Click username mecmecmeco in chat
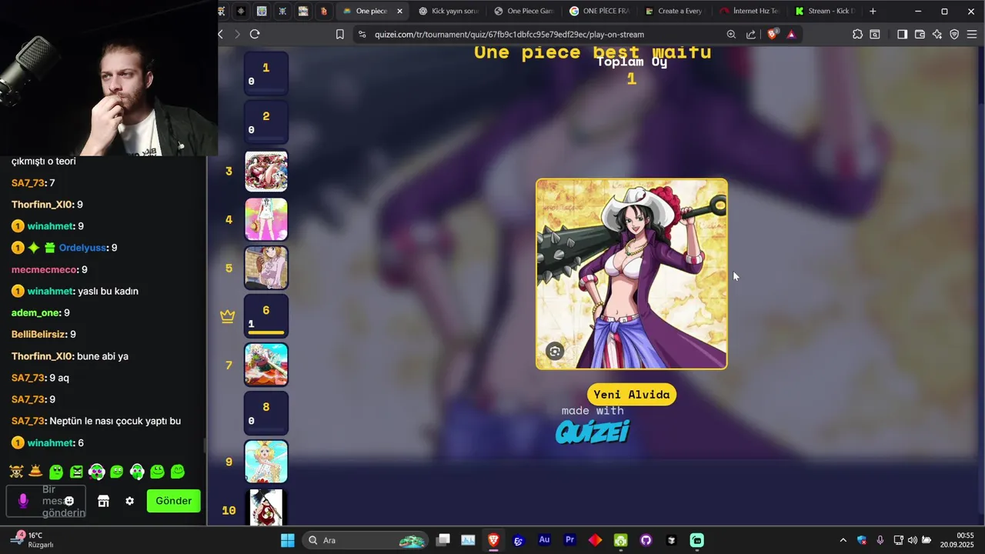 pyautogui.click(x=44, y=269)
